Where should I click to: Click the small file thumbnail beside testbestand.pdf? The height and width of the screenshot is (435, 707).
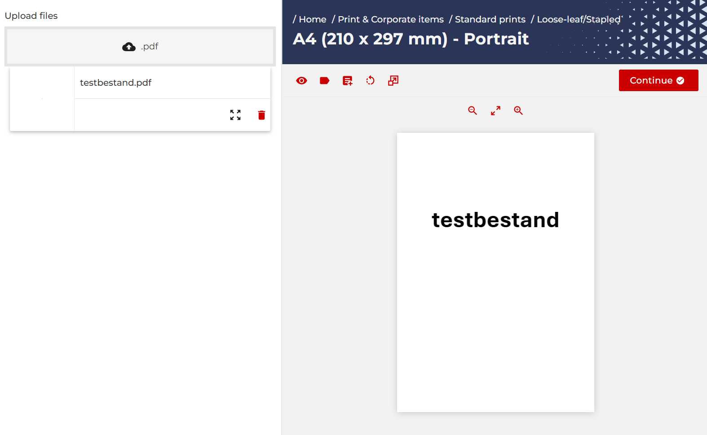42,99
